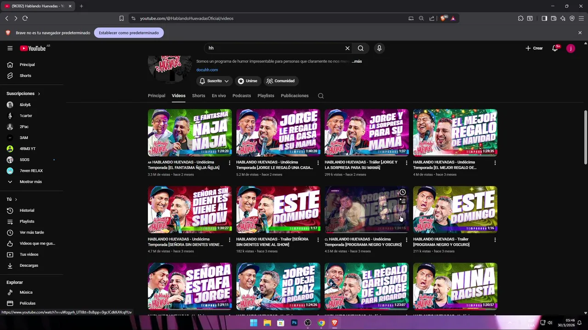Open the Suscrito subscription dropdown
The width and height of the screenshot is (588, 330).
pyautogui.click(x=214, y=81)
